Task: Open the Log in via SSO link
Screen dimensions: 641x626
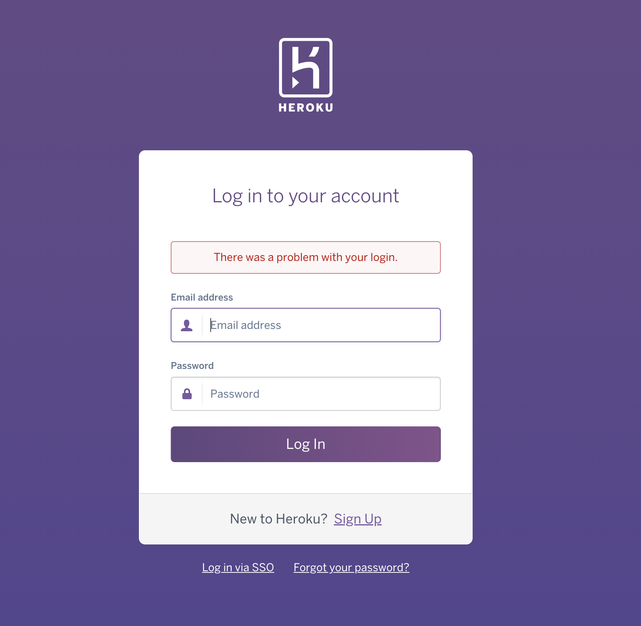Action: pyautogui.click(x=238, y=567)
